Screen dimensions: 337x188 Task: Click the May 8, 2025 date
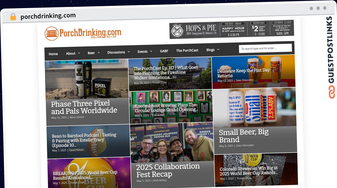pos(226,146)
